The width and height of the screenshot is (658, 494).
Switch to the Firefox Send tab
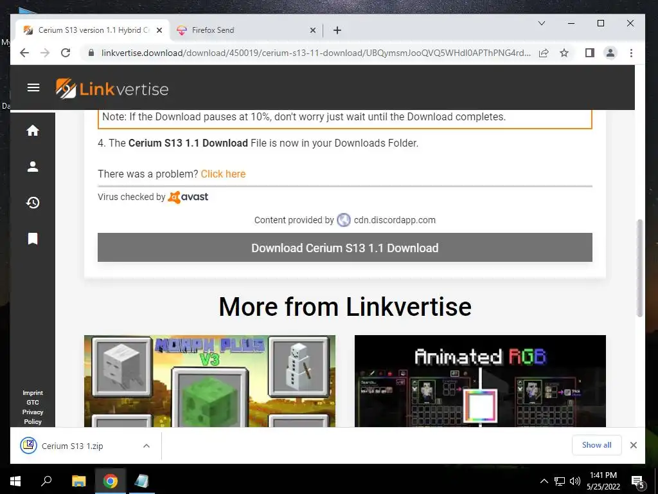[x=246, y=30]
